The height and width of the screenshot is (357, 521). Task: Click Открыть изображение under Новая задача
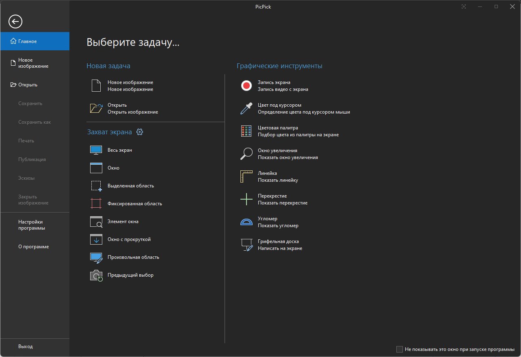point(132,112)
